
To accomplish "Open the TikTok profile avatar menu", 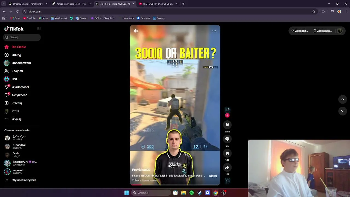I will 340,31.
